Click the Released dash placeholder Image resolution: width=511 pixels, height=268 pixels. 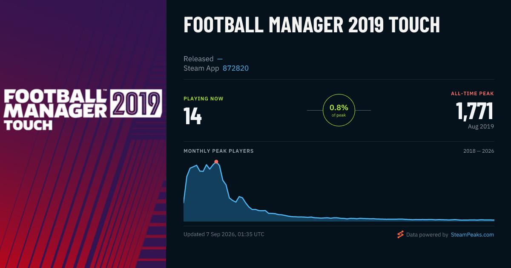(220, 59)
